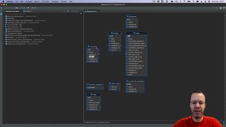Open the Window menu
The image size is (226, 127).
click(x=64, y=1)
